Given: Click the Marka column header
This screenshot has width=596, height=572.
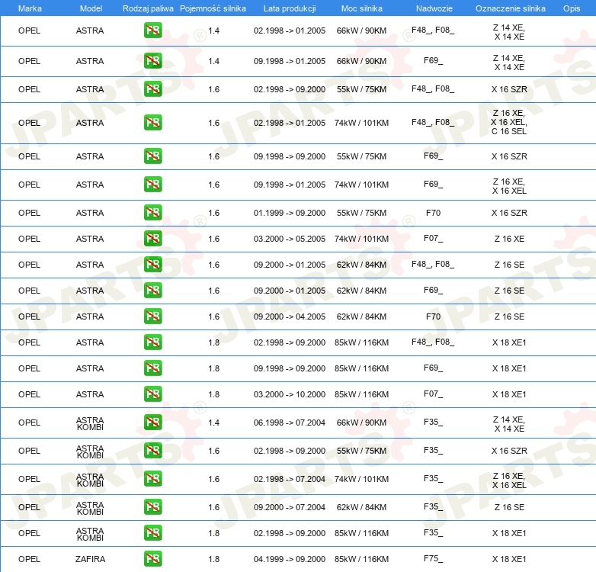Looking at the screenshot, I should (x=30, y=8).
